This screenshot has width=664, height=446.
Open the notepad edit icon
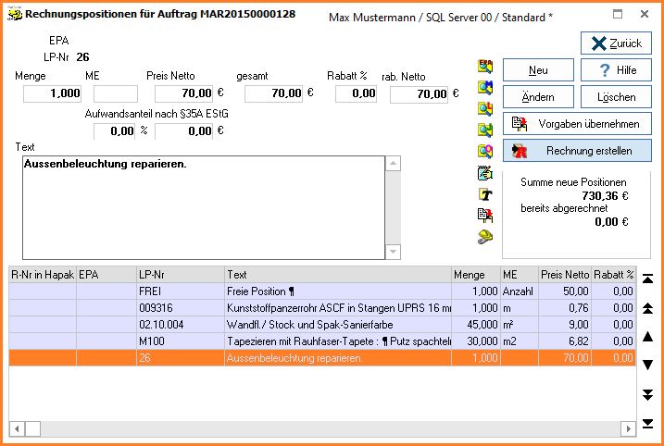point(484,173)
